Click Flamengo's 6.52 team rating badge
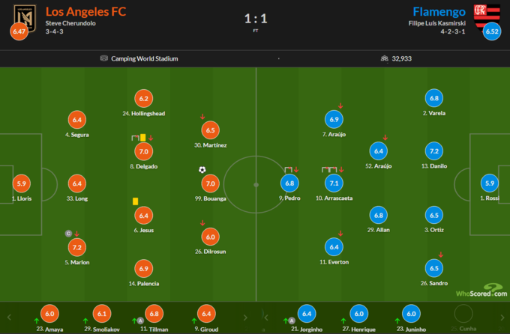This screenshot has width=510, height=334. [x=492, y=32]
